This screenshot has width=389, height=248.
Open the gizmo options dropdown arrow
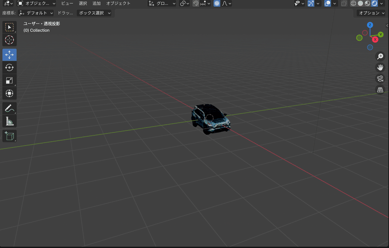(318, 3)
